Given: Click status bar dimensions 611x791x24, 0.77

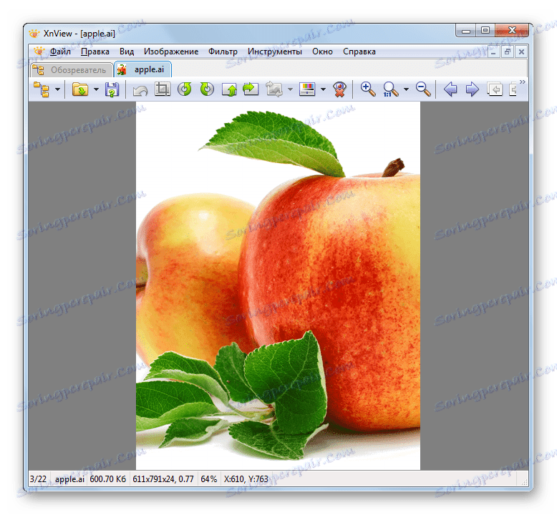Looking at the screenshot, I should tap(163, 479).
